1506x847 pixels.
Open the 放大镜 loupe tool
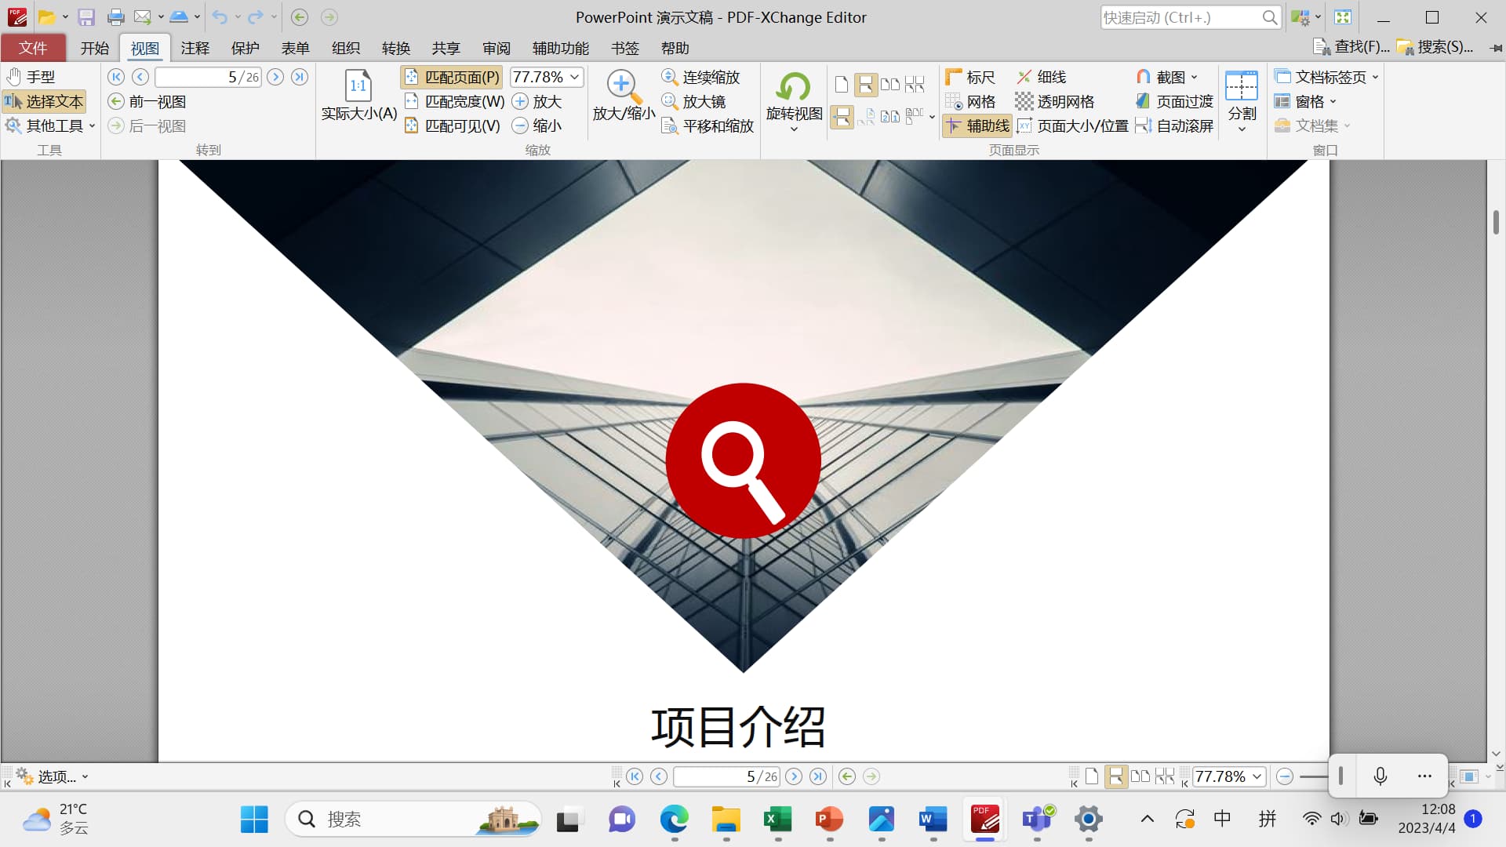tap(694, 101)
